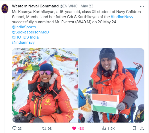The width and height of the screenshot is (149, 133).
Task: Open the #IndianNavy hashtag link
Action: (122, 17)
